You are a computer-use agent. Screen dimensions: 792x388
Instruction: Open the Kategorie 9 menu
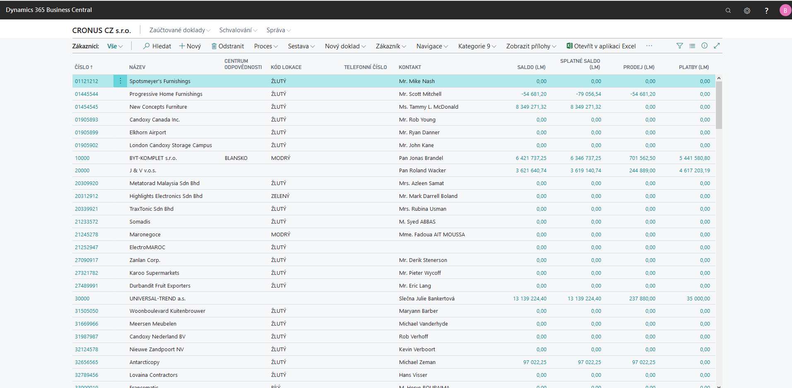(477, 46)
